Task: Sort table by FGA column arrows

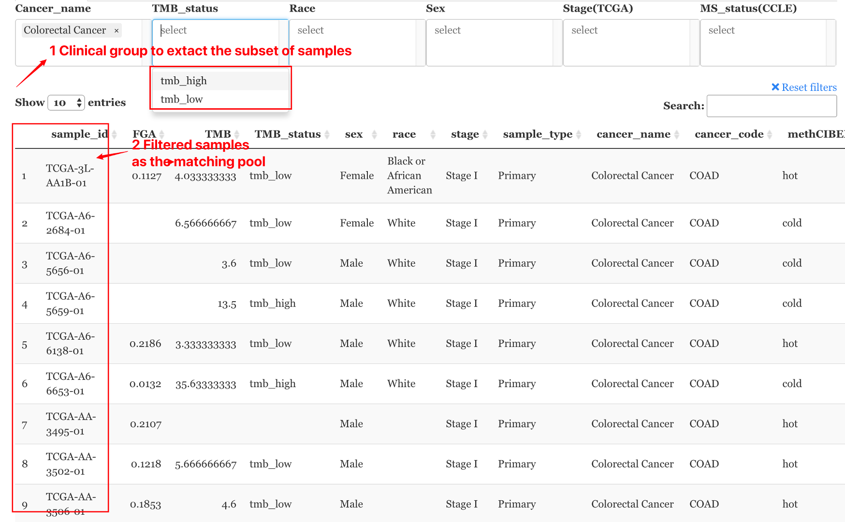Action: (x=162, y=134)
